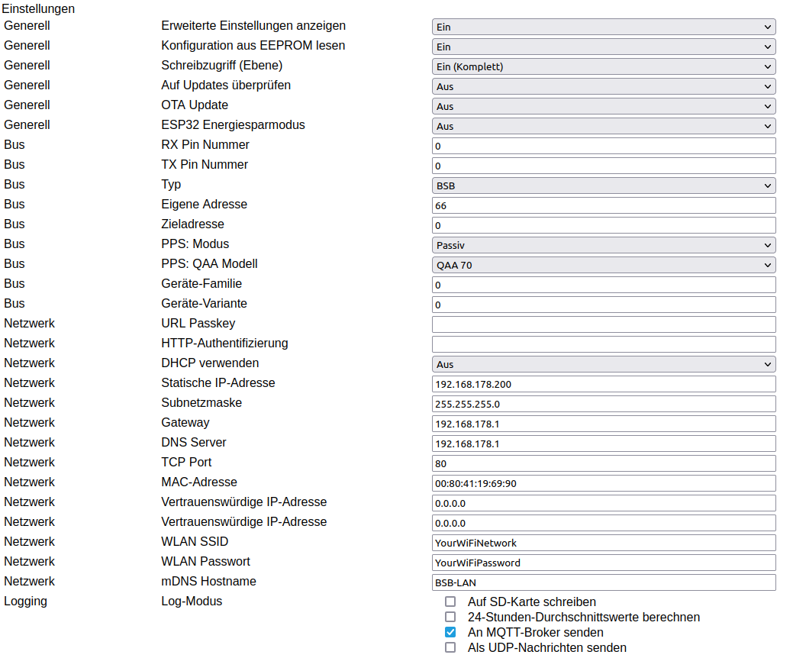Open 'Erweiterte Einstellungen anzeigen' dropdown
The image size is (793, 658).
click(604, 27)
